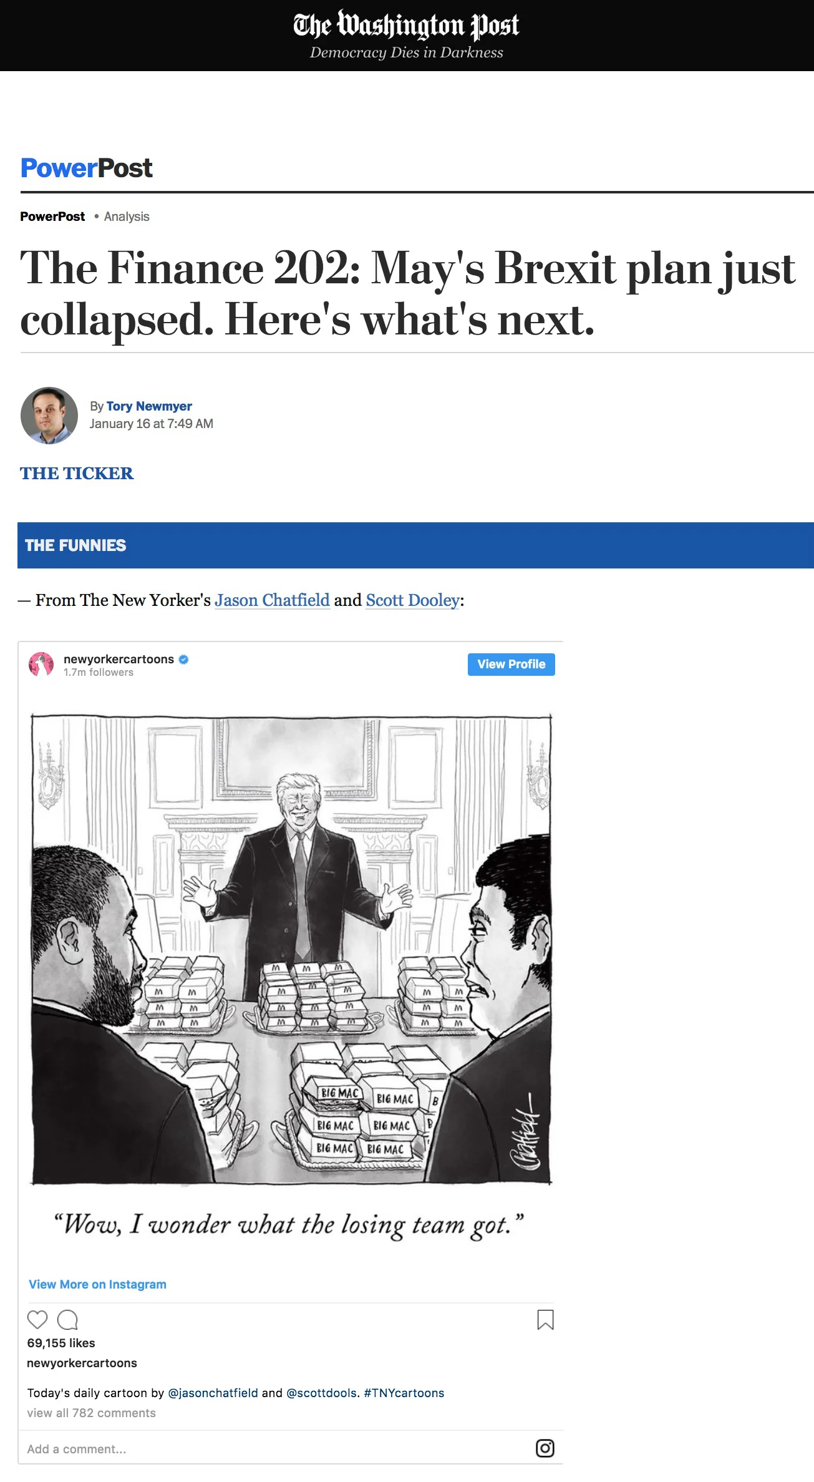
Task: Like the post with the heart icon
Action: (x=37, y=1319)
